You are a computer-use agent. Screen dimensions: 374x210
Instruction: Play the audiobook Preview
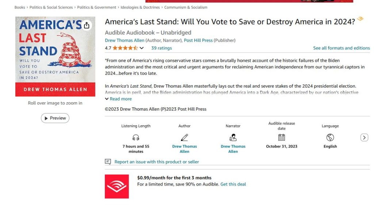point(55,118)
